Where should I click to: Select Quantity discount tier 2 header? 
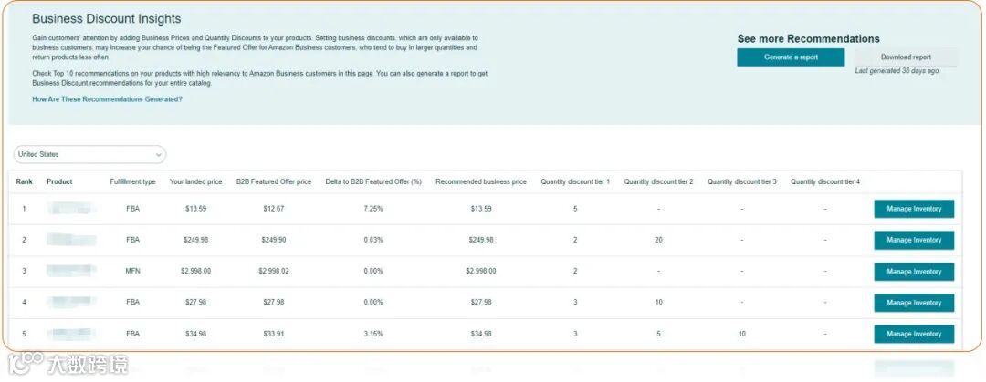tap(658, 181)
